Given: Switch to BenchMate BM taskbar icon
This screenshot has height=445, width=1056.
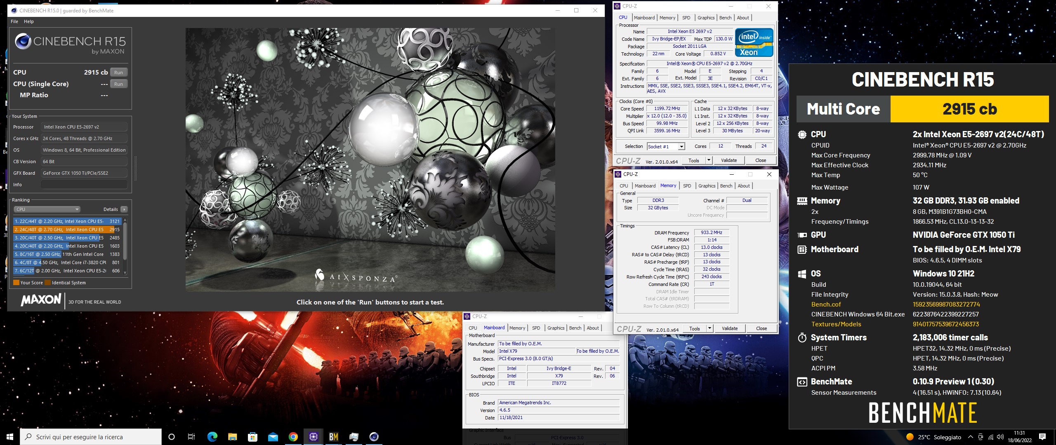Looking at the screenshot, I should pos(333,437).
